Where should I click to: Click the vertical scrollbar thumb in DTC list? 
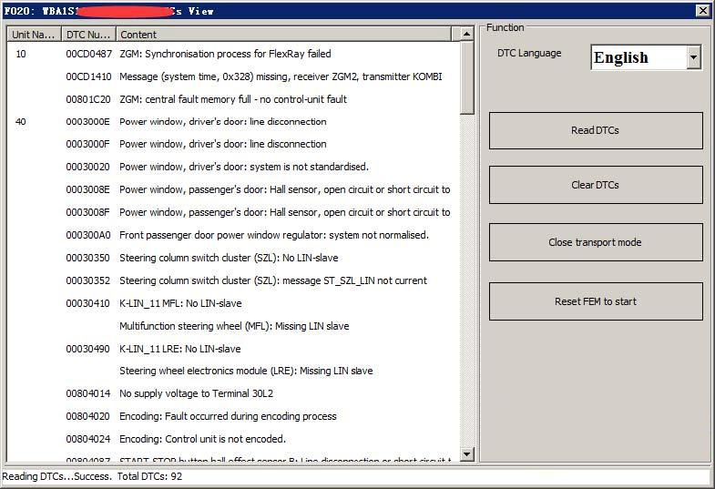click(467, 77)
